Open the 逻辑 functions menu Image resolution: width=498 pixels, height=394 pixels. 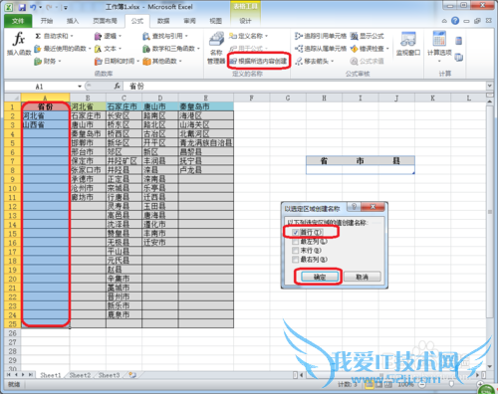point(108,36)
